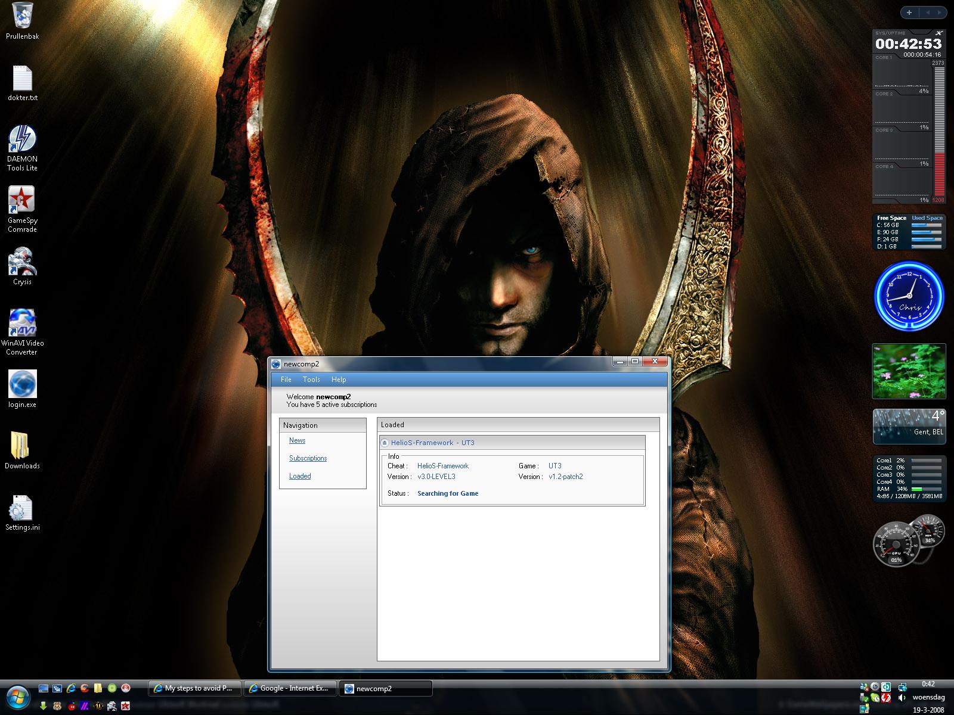Click the UT3 game value
The height and width of the screenshot is (715, 954).
[555, 466]
